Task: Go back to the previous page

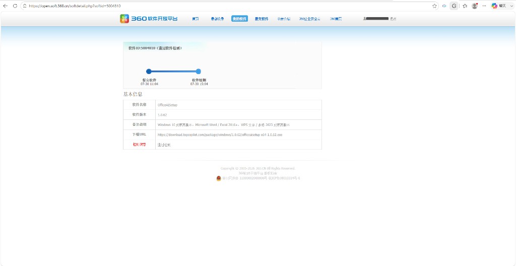Action: point(5,6)
